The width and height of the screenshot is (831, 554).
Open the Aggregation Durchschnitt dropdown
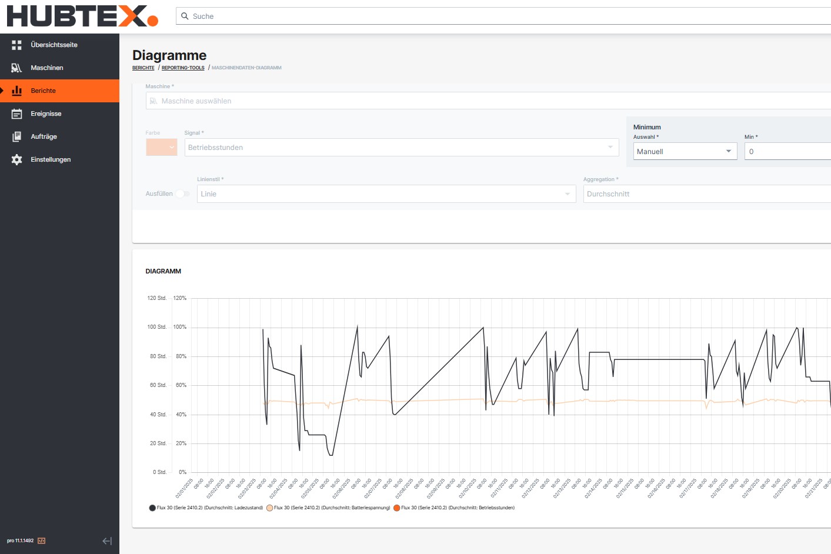pos(706,193)
